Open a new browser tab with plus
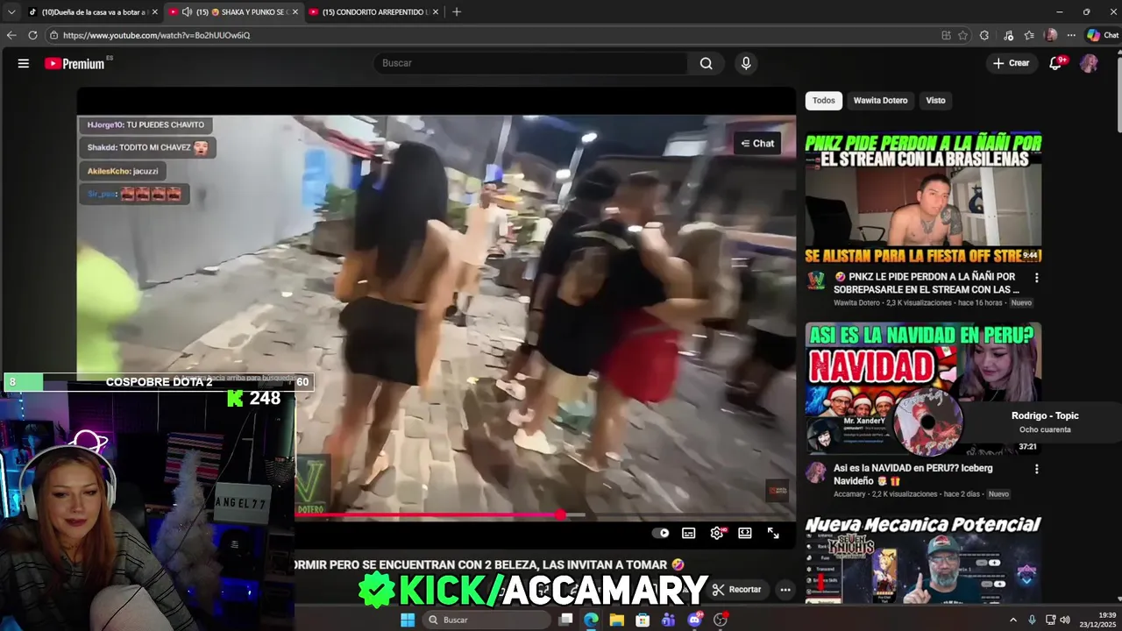Image resolution: width=1122 pixels, height=631 pixels. coord(456,12)
